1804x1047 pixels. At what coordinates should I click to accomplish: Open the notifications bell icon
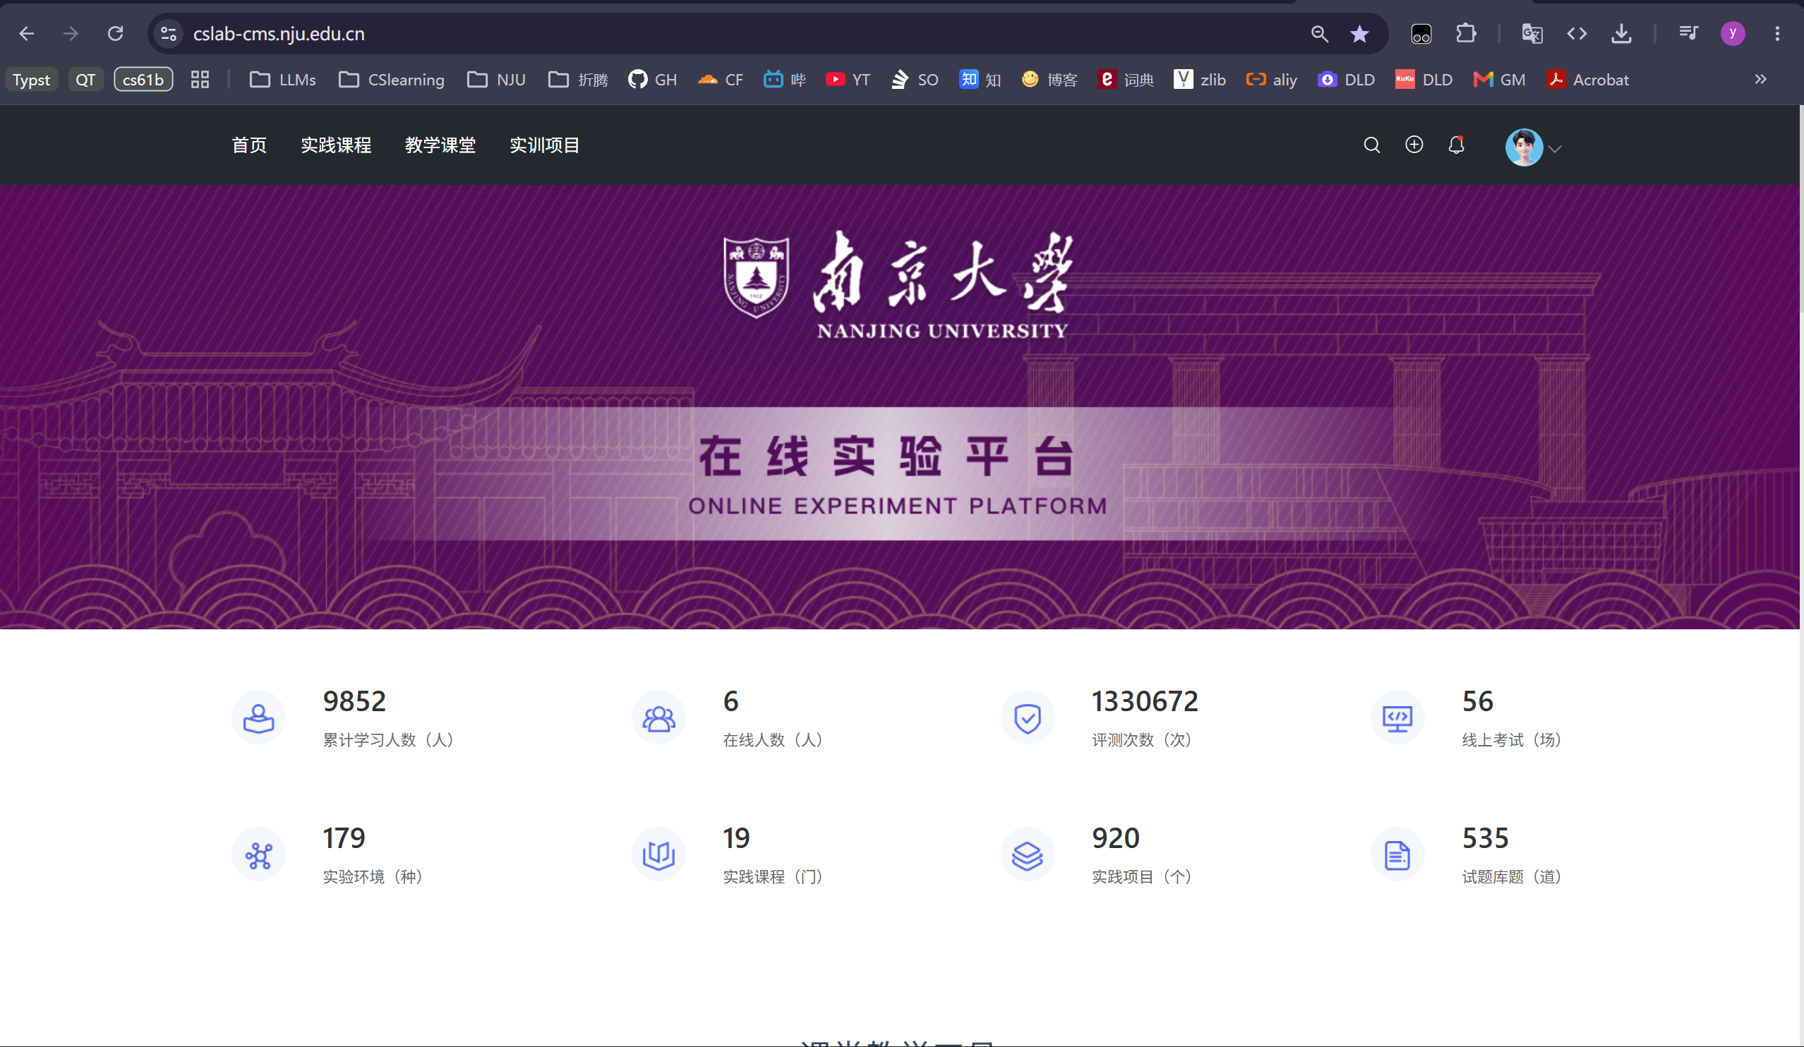(1456, 145)
